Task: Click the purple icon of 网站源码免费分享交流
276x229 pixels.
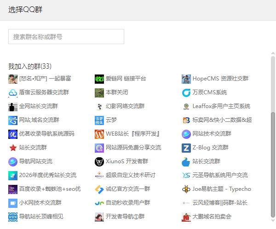Action: point(99,148)
